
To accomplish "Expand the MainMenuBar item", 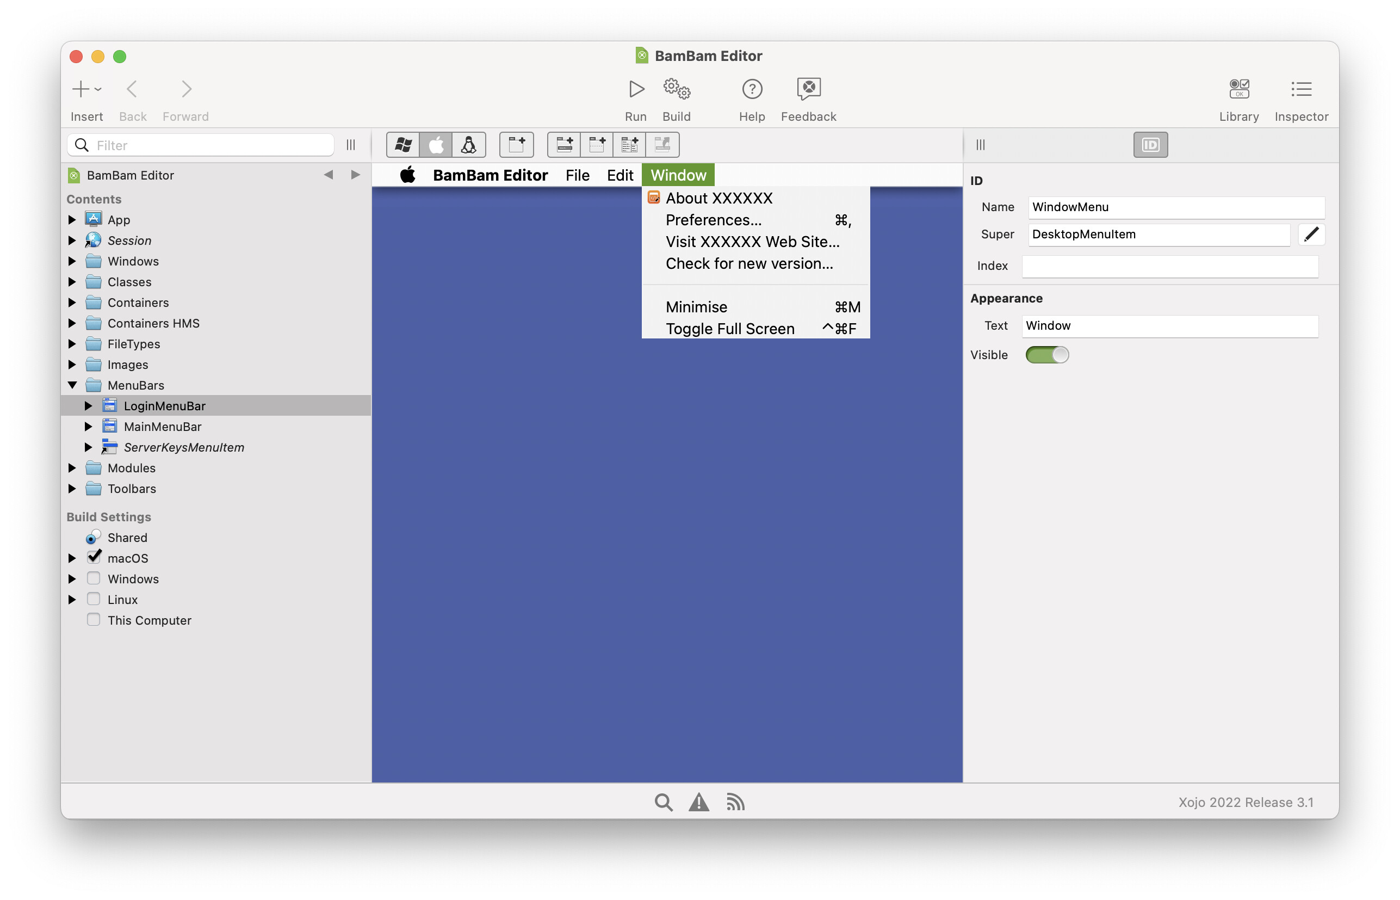I will pyautogui.click(x=88, y=427).
